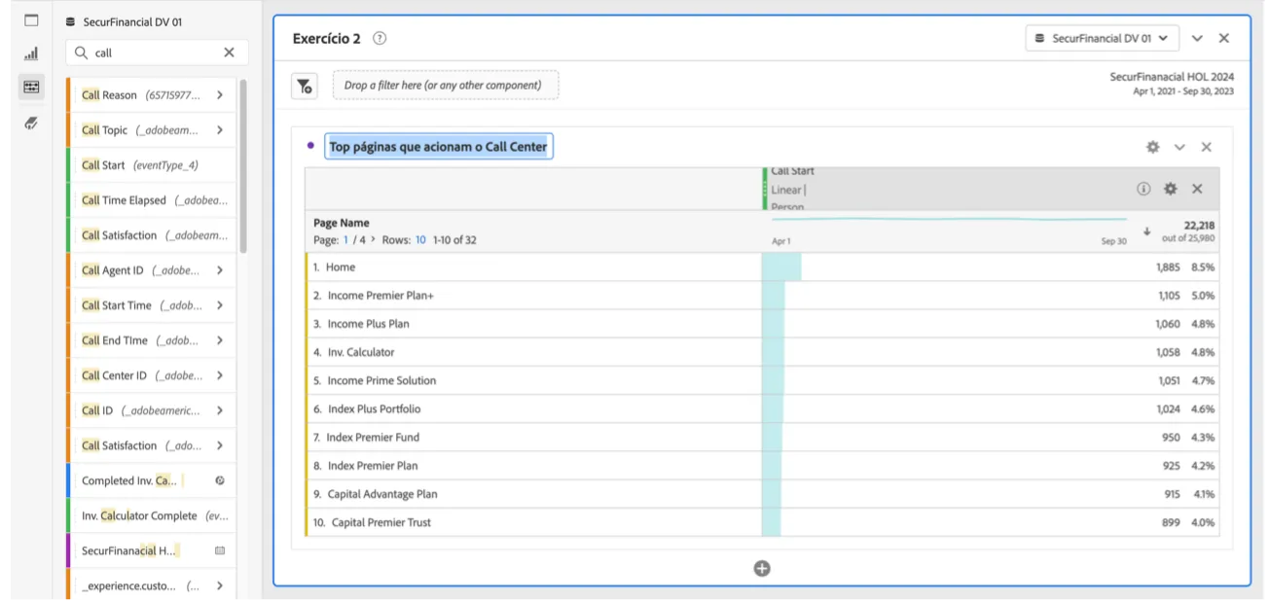Viewport: 1269px width, 603px height.
Task: Remove the Call Start column
Action: tap(1197, 189)
